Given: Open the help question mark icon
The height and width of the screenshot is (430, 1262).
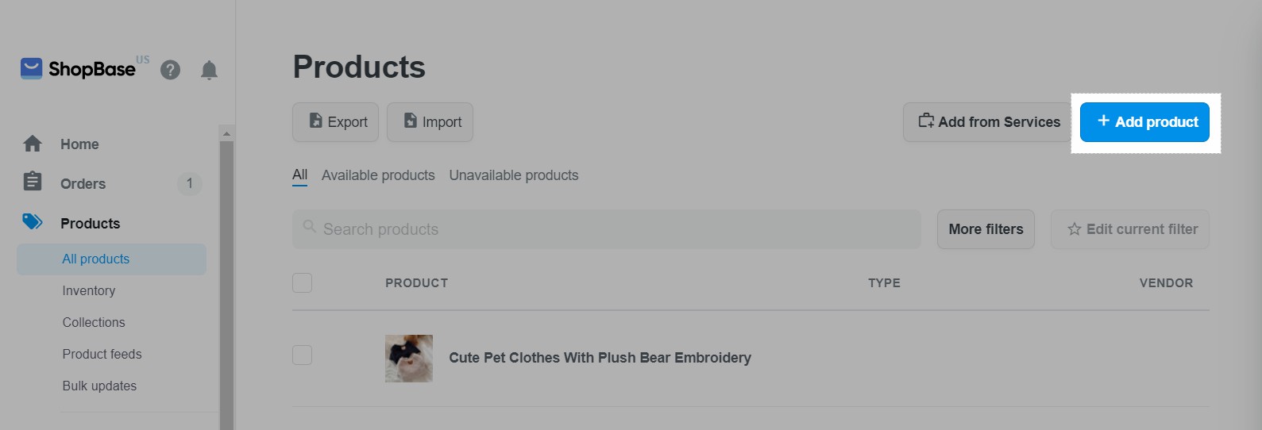Looking at the screenshot, I should (x=170, y=70).
